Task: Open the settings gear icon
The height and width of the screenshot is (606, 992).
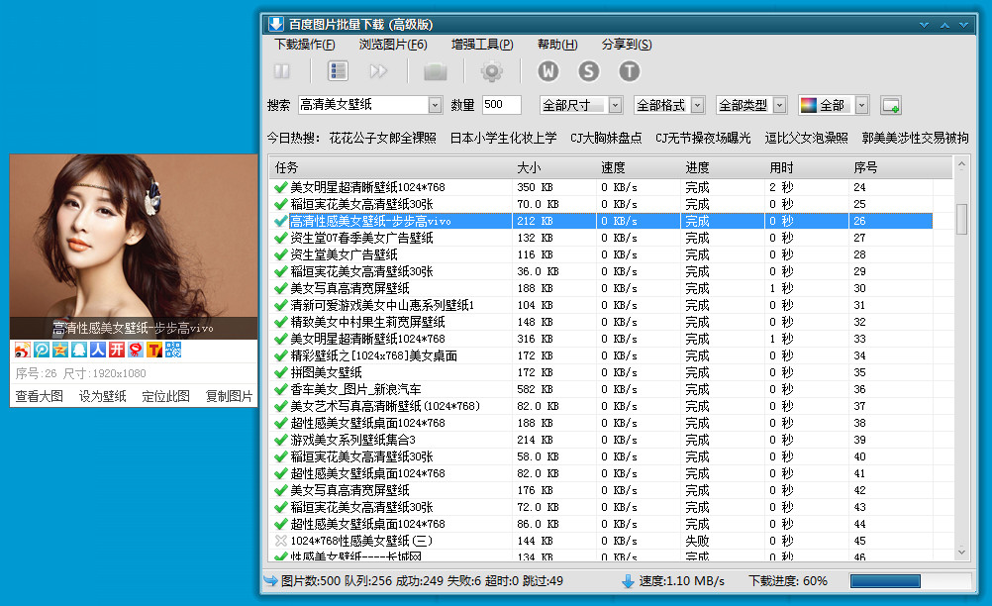Action: pyautogui.click(x=491, y=71)
